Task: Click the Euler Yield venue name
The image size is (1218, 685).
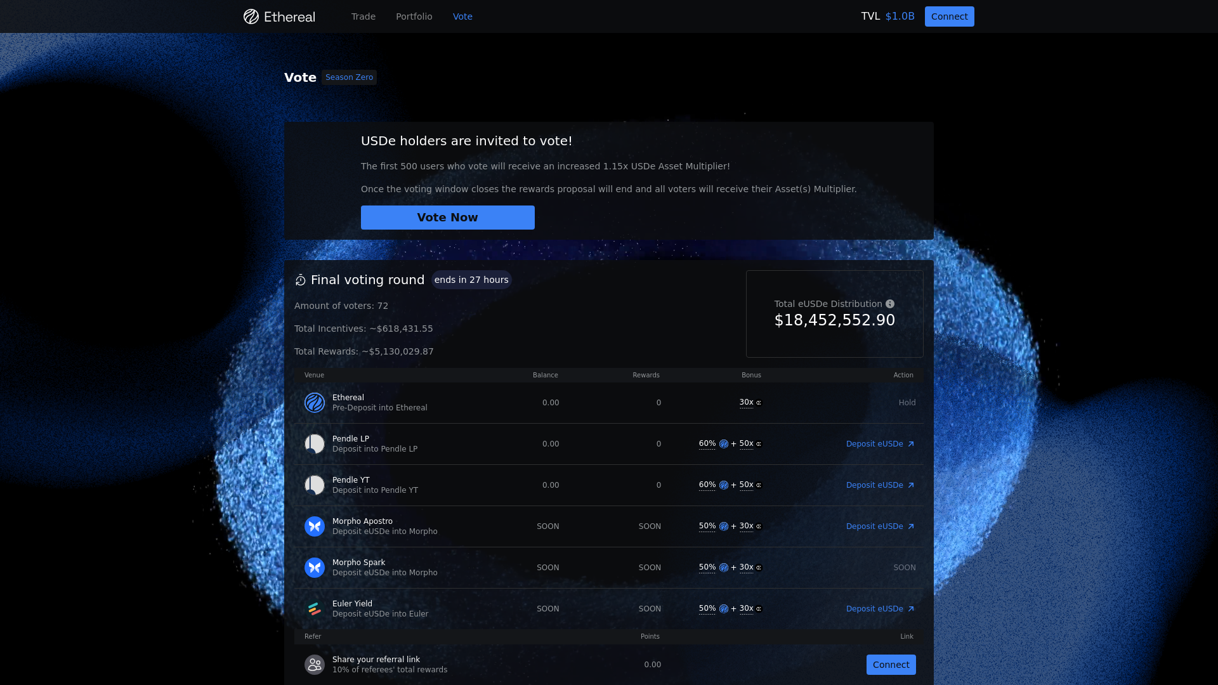Action: click(x=352, y=604)
